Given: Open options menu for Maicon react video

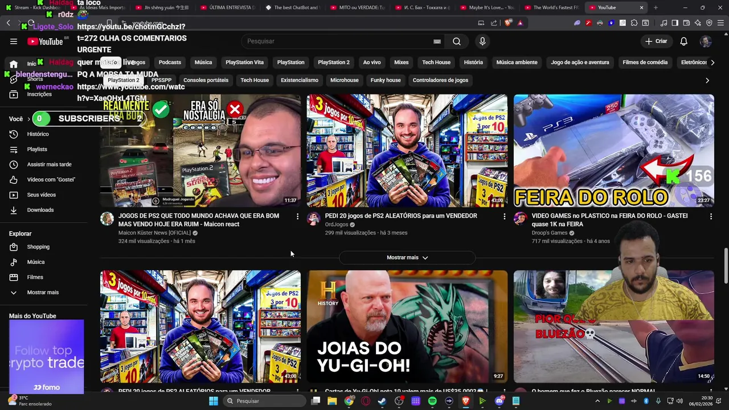Looking at the screenshot, I should (297, 216).
